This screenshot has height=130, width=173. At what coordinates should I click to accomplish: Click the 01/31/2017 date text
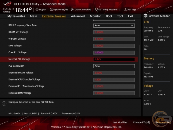point(8,9)
